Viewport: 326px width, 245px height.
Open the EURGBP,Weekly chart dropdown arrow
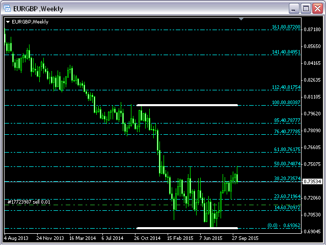(x=8, y=21)
